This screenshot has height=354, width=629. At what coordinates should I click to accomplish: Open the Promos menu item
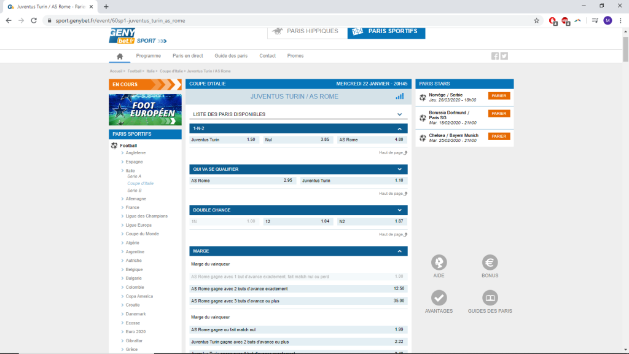[295, 56]
